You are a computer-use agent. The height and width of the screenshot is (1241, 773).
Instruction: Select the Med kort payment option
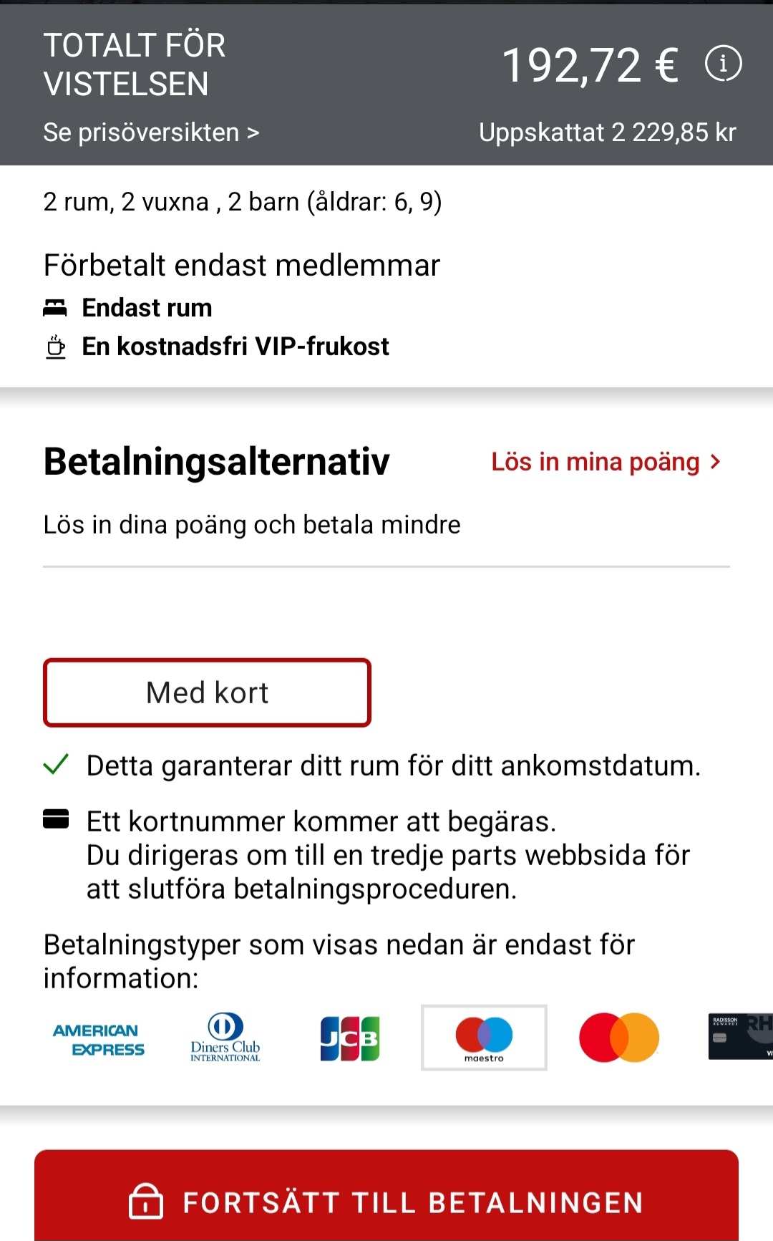click(207, 692)
